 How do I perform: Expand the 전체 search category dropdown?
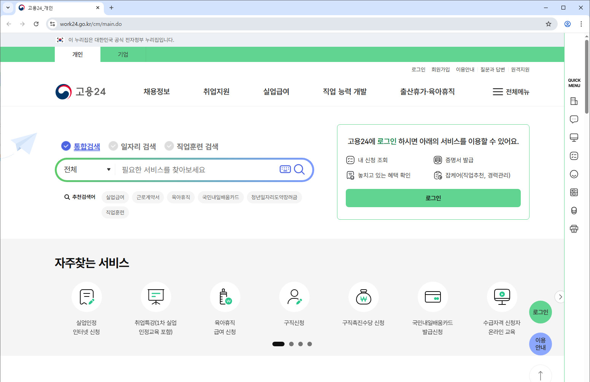87,170
